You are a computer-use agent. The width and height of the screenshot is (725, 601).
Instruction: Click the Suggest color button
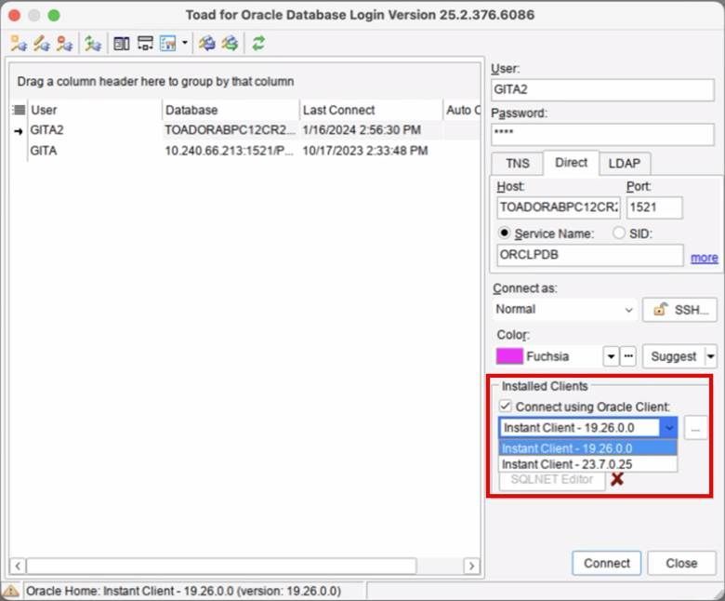[x=673, y=356]
